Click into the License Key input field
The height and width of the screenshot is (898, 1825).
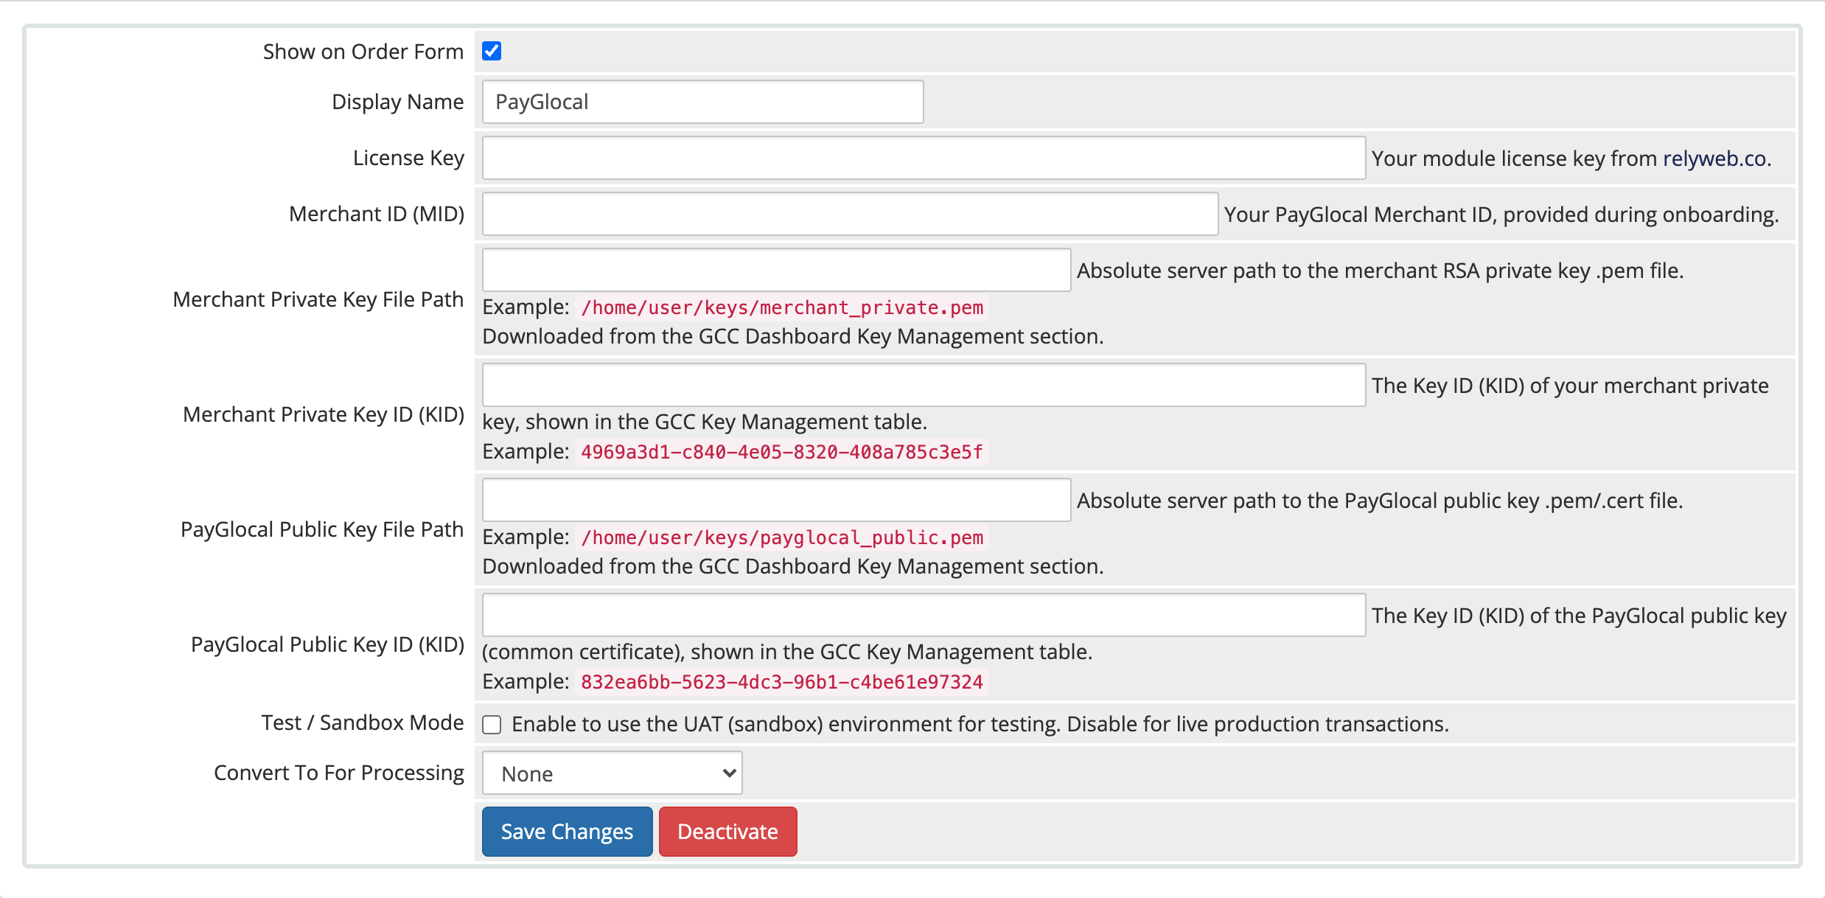pyautogui.click(x=924, y=158)
